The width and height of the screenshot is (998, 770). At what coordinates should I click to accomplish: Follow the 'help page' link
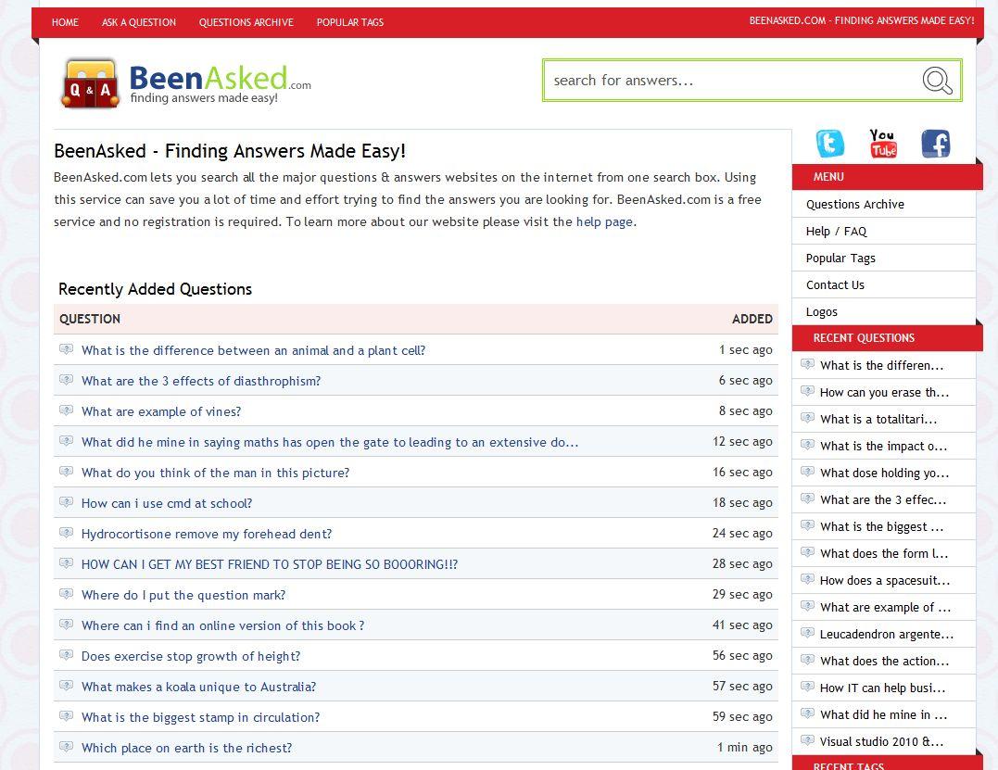pyautogui.click(x=604, y=221)
